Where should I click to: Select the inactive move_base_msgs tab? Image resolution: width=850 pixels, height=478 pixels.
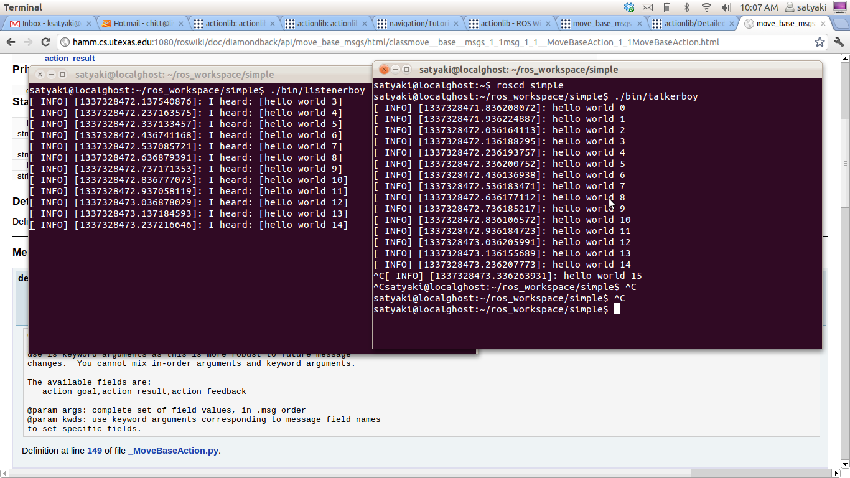point(601,24)
